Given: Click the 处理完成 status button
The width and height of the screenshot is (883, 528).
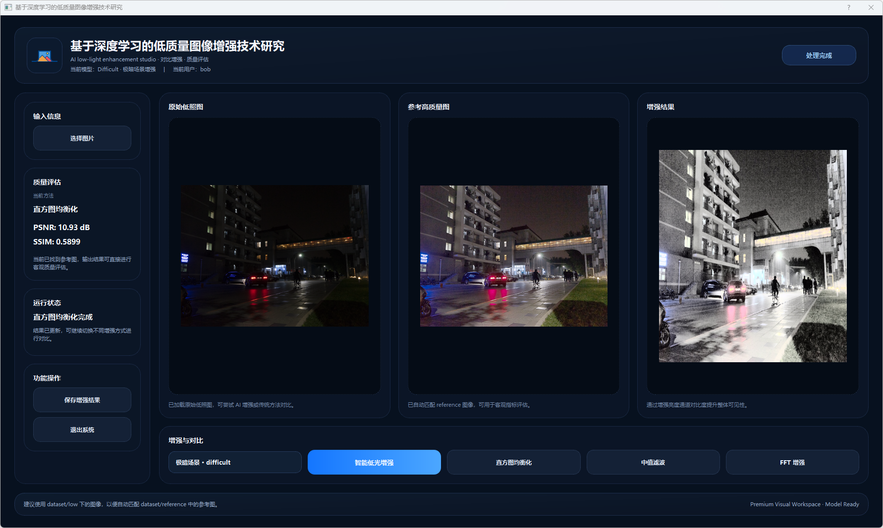Looking at the screenshot, I should 819,55.
